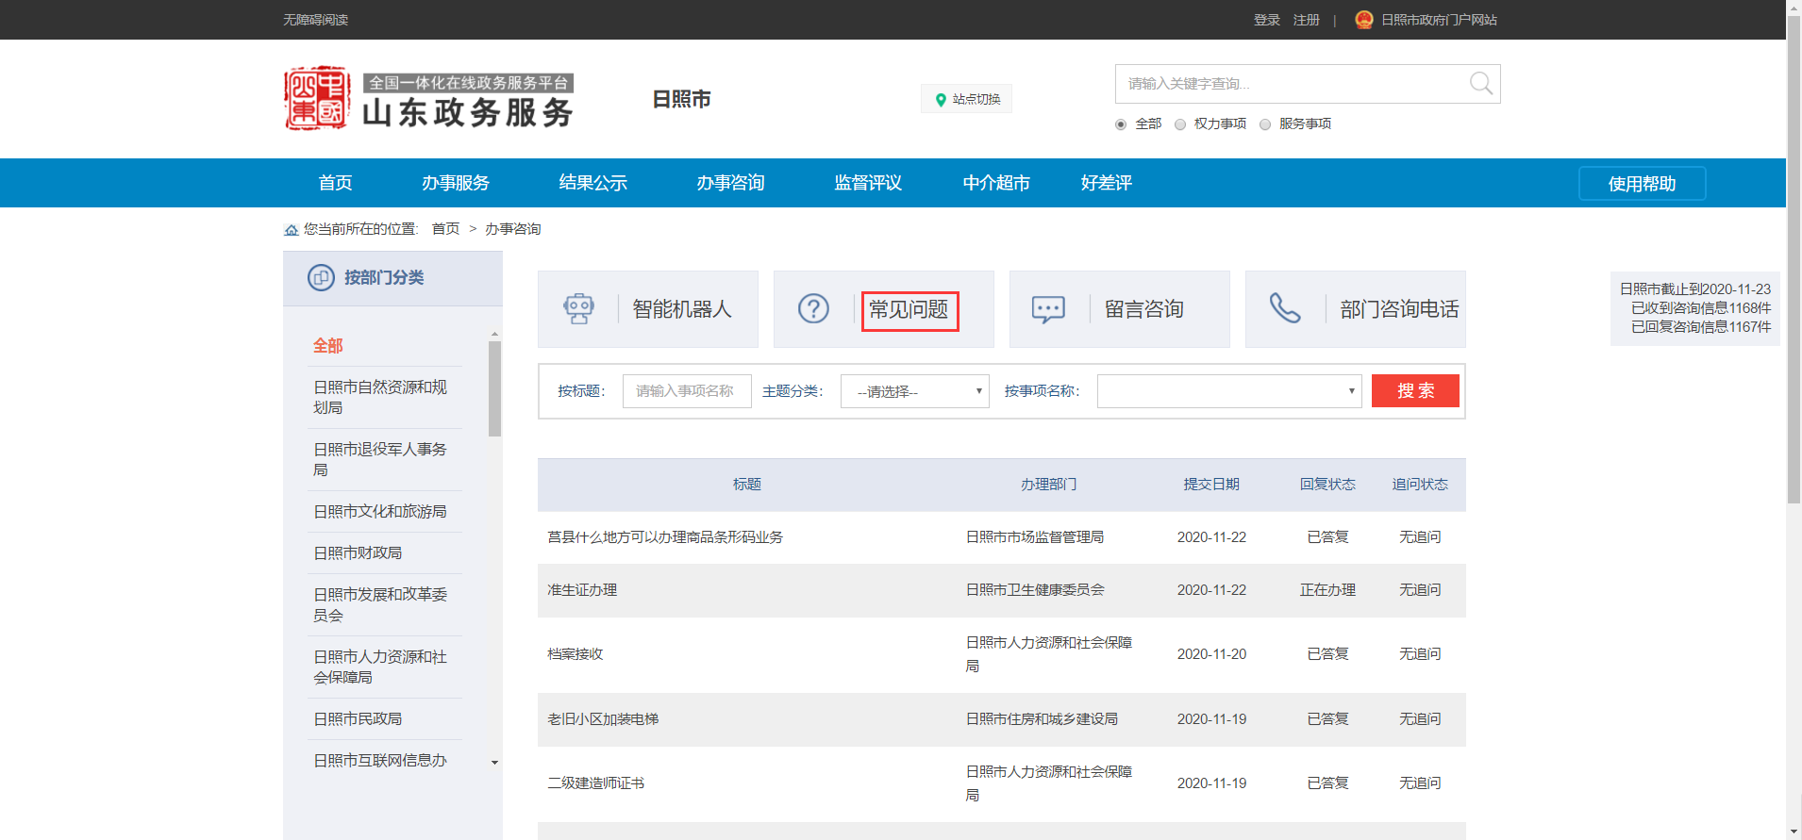The image size is (1802, 840).
Task: Click the telephone handset icon
Action: [x=1284, y=309]
